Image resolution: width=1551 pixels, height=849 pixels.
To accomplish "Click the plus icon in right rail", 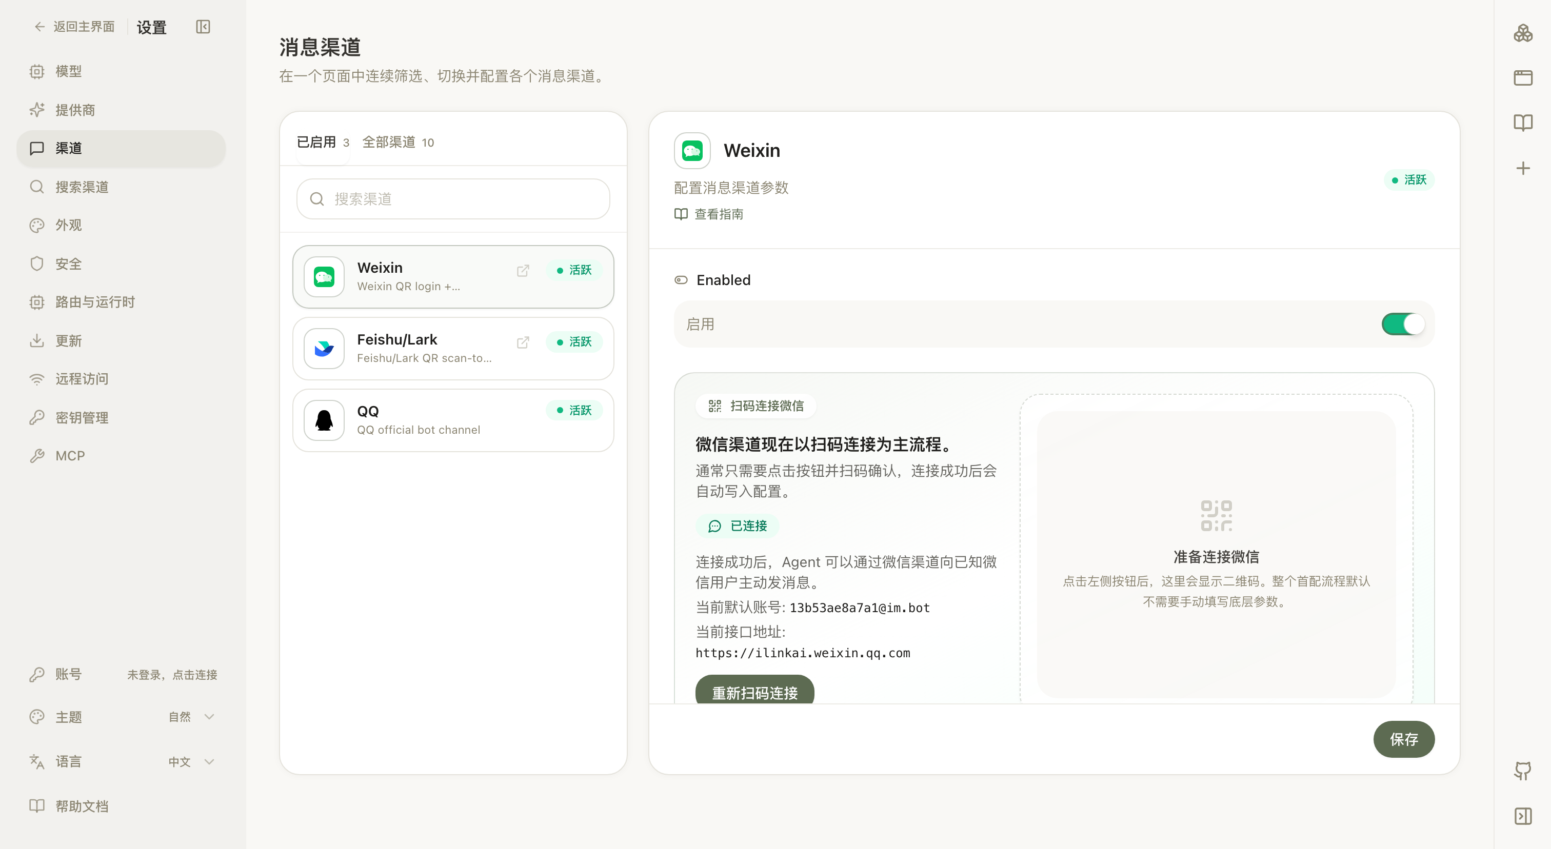I will [1523, 168].
